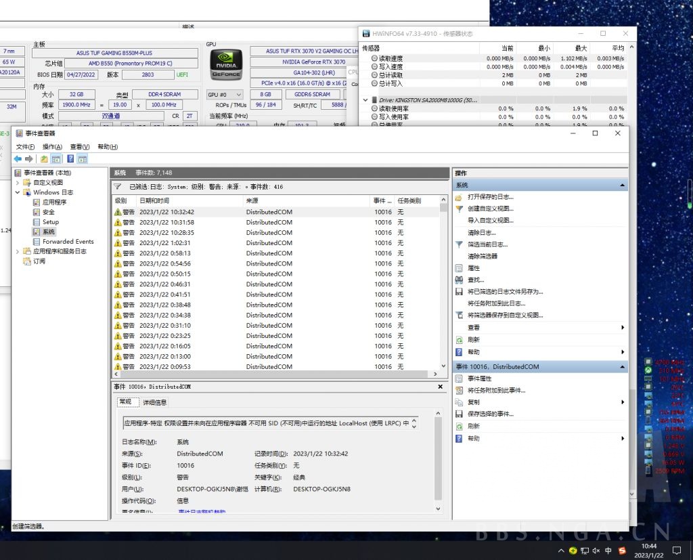Image resolution: width=693 pixels, height=560 pixels.
Task: Click the blue Help icon in toolbar
Action: [70, 159]
